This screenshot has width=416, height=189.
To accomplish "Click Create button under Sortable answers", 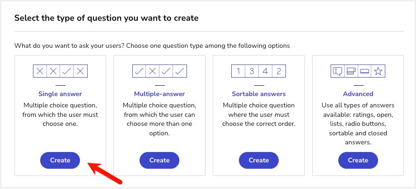I will 259,160.
